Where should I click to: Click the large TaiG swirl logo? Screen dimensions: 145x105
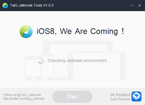pos(26,32)
